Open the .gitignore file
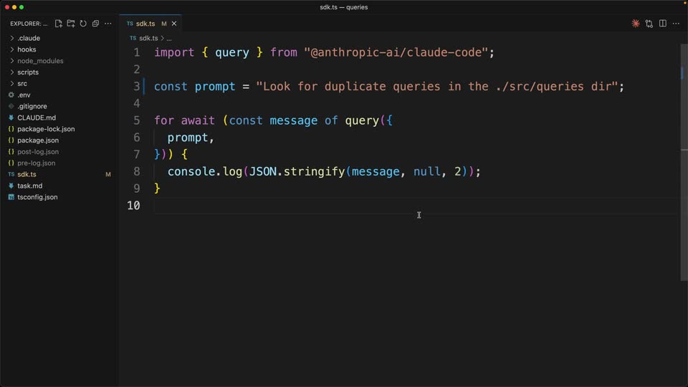This screenshot has height=387, width=688. (59, 107)
